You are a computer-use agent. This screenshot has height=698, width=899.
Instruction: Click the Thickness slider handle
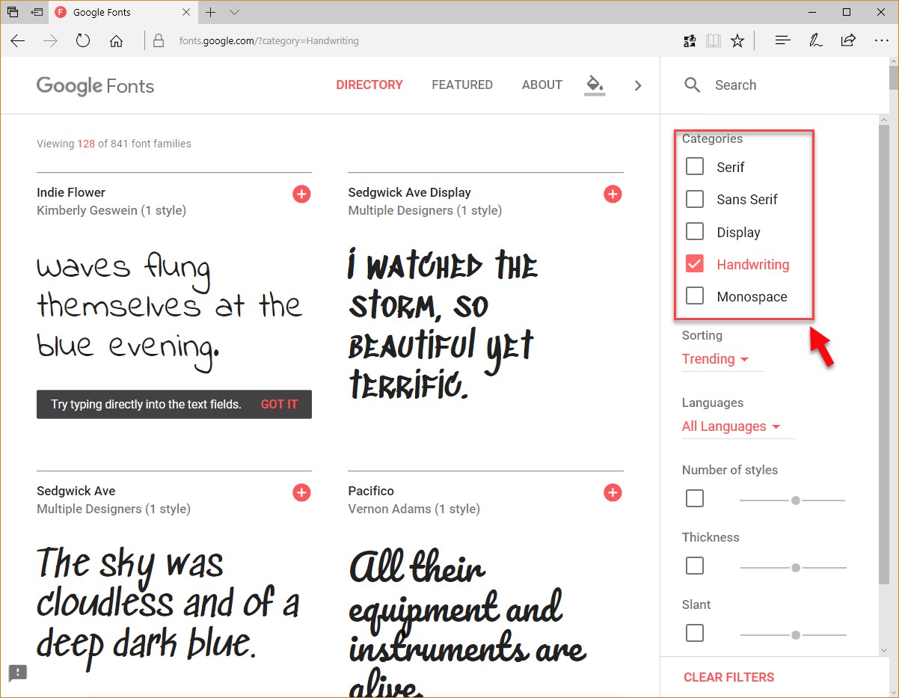coord(796,568)
